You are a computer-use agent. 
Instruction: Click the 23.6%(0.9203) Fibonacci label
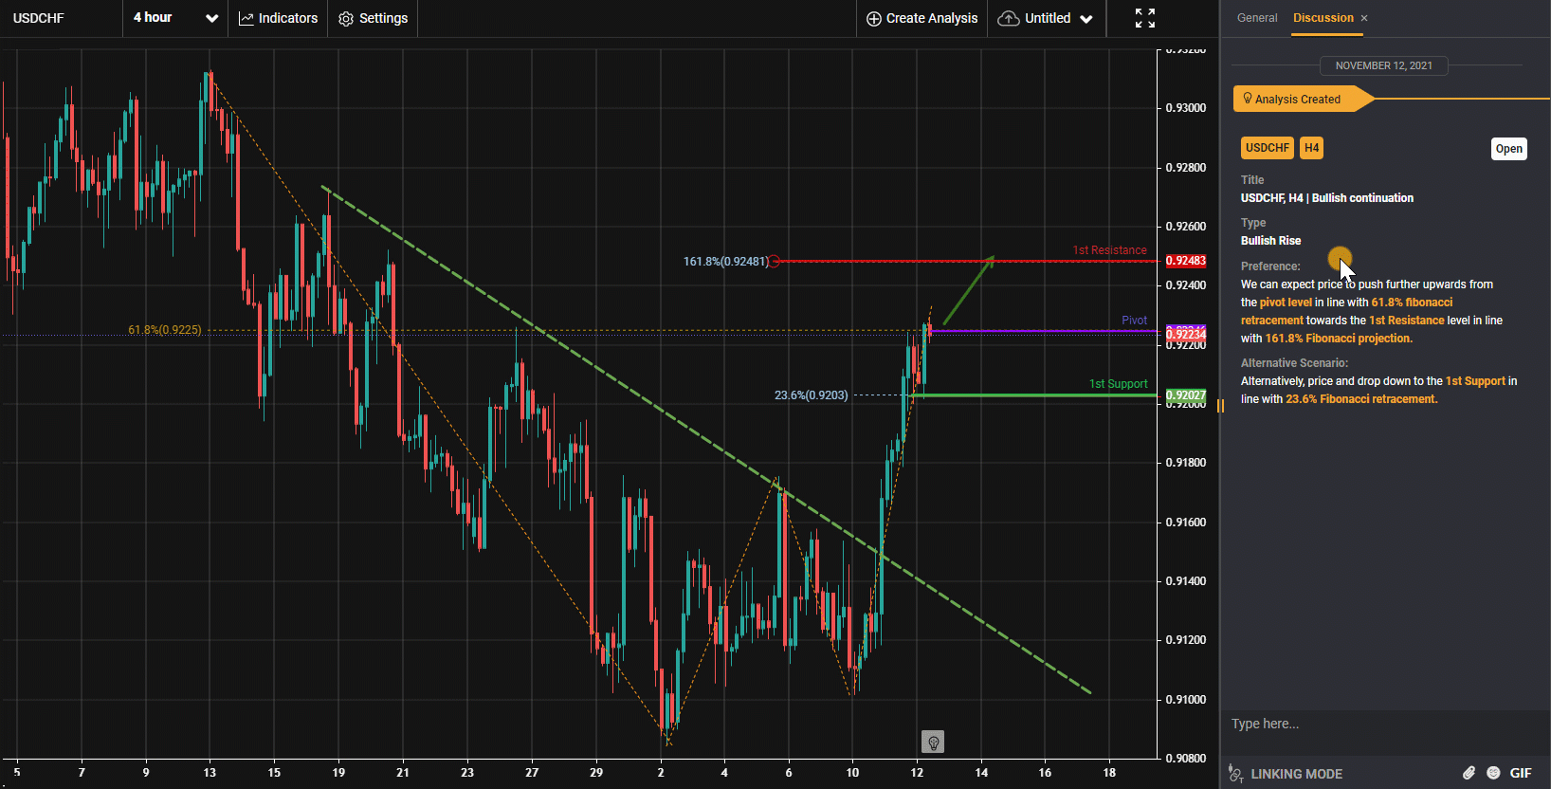tap(812, 395)
